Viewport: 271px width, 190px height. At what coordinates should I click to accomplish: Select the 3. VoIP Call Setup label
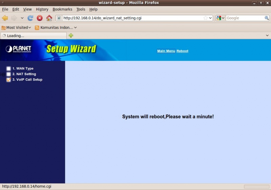27,80
